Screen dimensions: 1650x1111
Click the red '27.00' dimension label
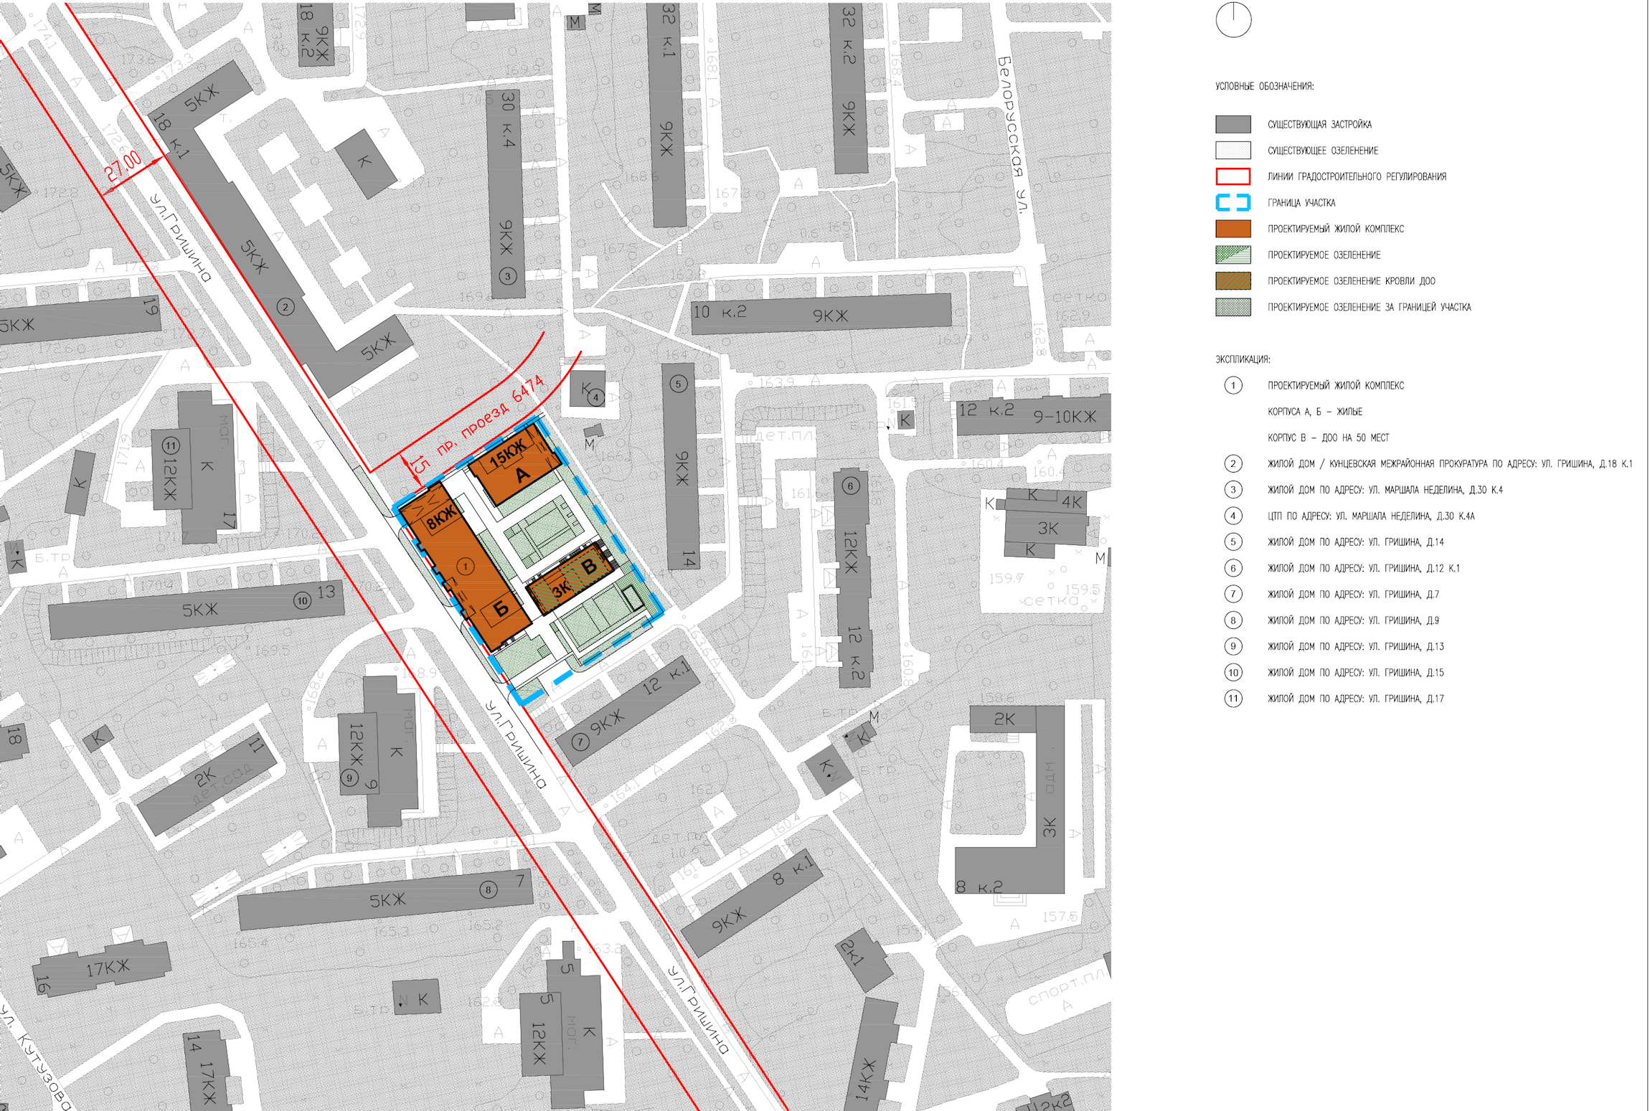click(124, 166)
